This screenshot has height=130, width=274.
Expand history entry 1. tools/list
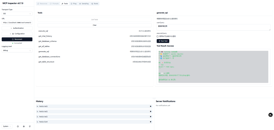pos(94,122)
